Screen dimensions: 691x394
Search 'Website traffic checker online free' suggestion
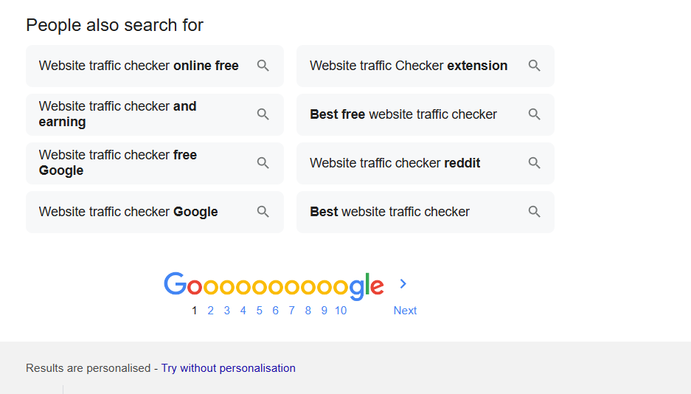pyautogui.click(x=139, y=66)
